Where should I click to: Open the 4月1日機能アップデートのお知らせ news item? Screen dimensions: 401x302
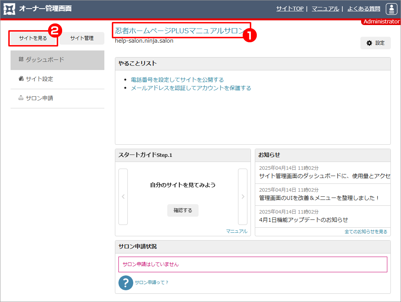[x=303, y=219]
